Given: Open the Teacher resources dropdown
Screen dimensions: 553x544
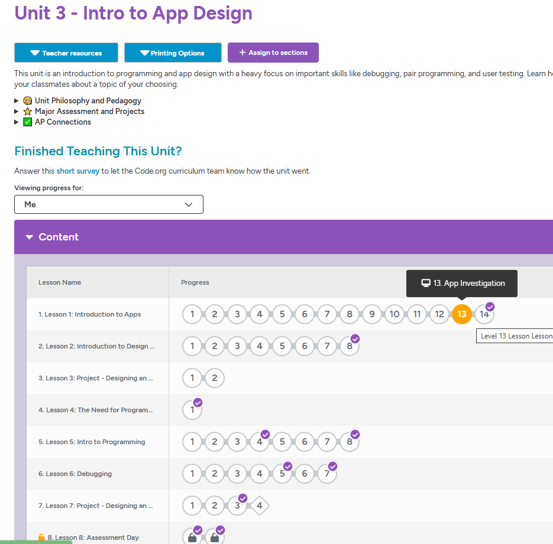Looking at the screenshot, I should pyautogui.click(x=66, y=53).
